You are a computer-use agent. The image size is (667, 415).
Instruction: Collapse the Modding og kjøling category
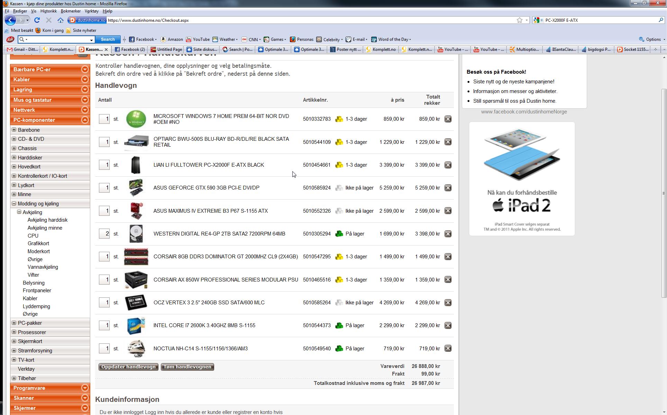click(x=14, y=203)
